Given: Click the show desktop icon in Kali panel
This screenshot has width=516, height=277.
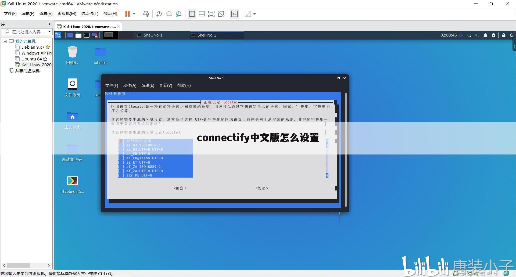Looking at the screenshot, I should (x=70, y=35).
